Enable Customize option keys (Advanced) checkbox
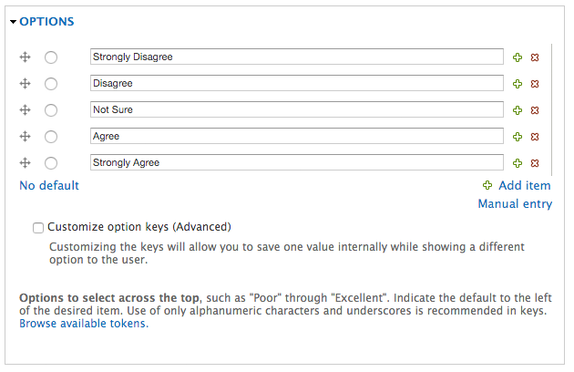 pyautogui.click(x=38, y=228)
